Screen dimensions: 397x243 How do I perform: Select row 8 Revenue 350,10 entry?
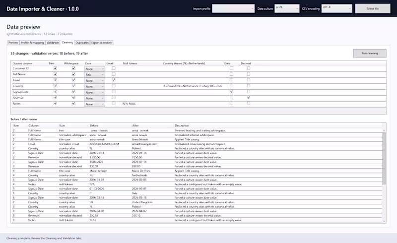point(197,215)
